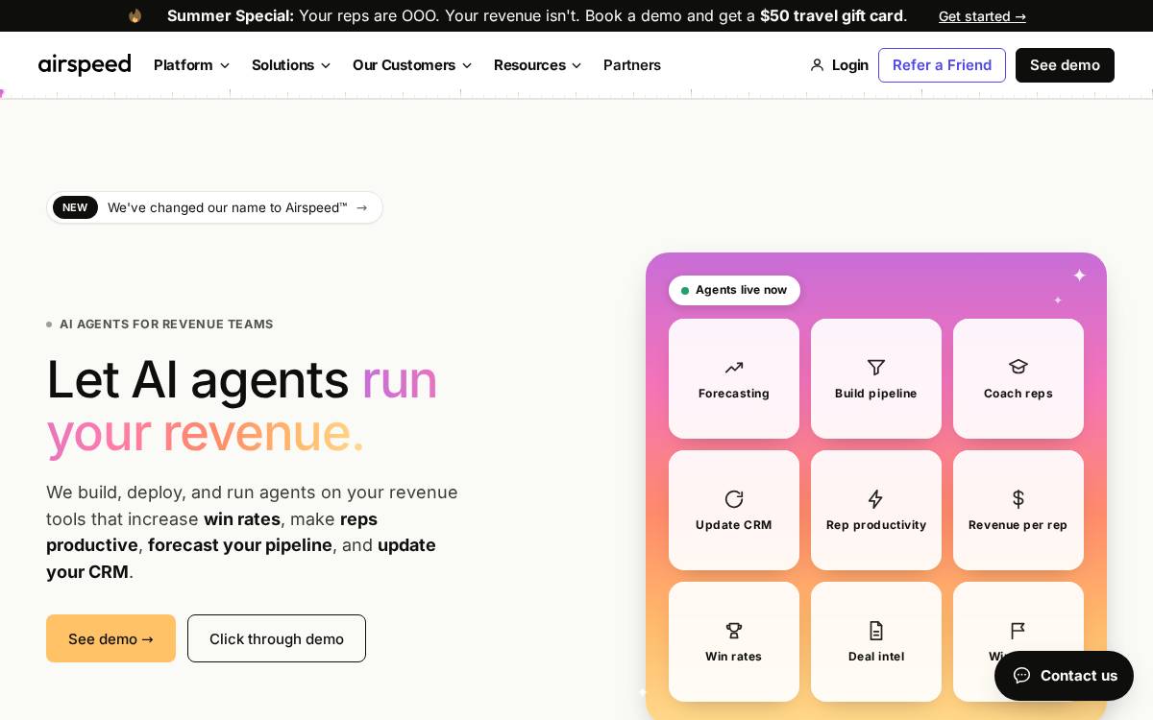Click the airspeed logo

click(85, 64)
